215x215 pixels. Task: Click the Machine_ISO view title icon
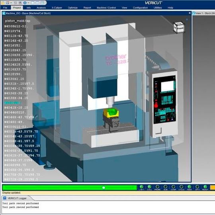click(x=4, y=13)
